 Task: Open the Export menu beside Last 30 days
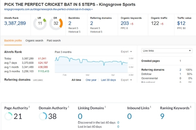126,80
